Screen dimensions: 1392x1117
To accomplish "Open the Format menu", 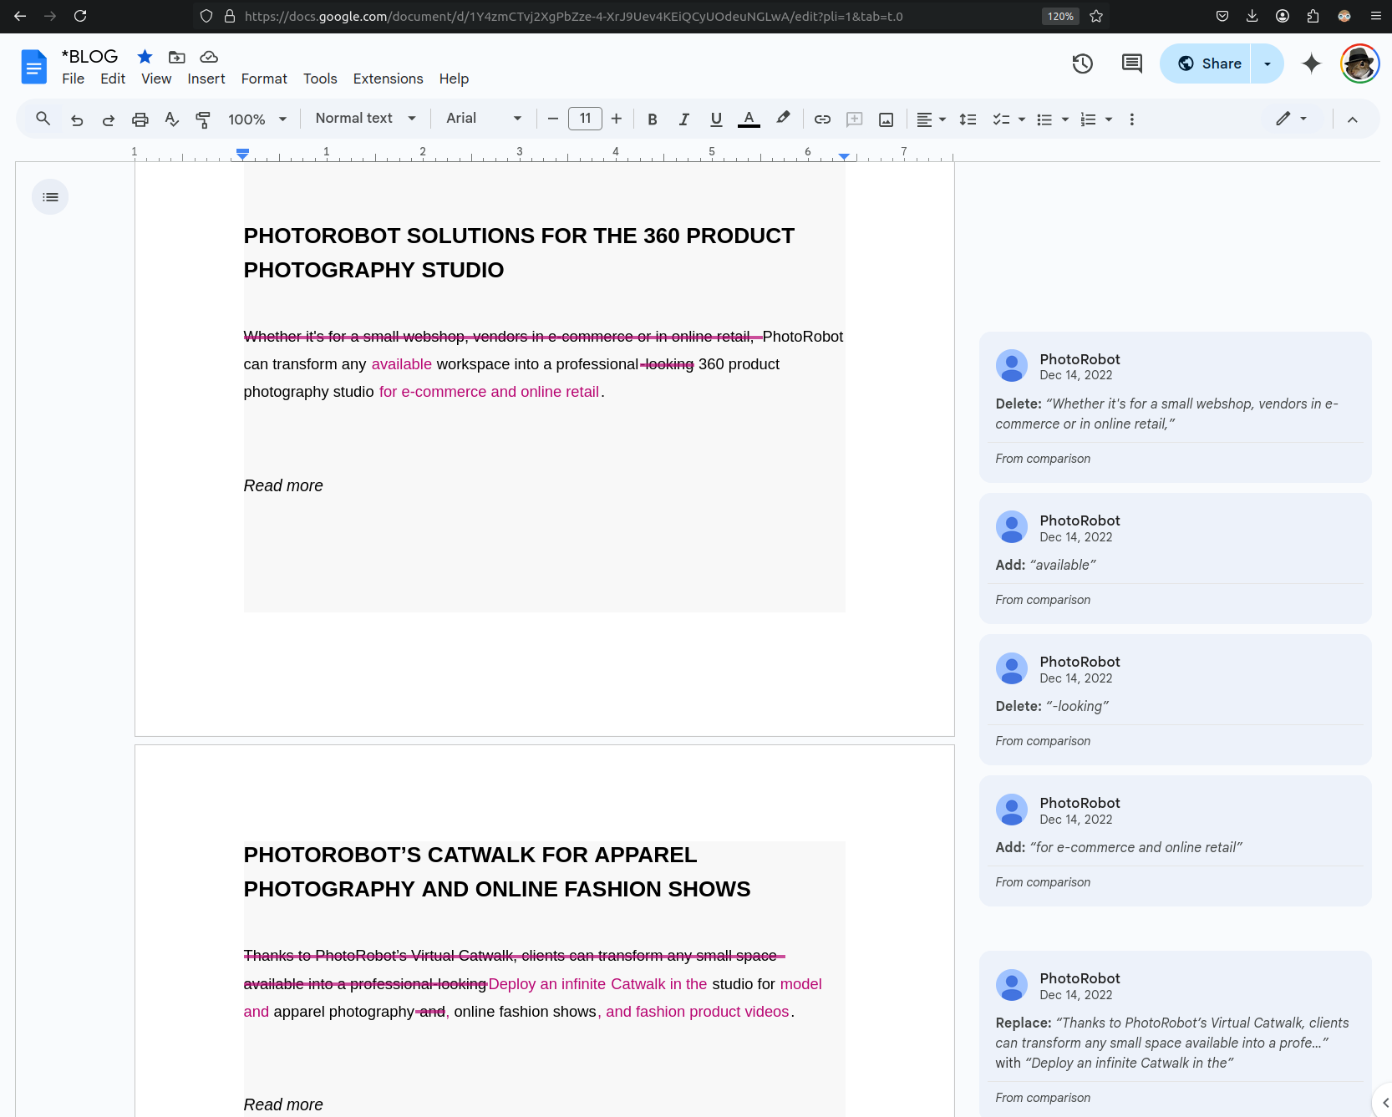I will pos(264,79).
